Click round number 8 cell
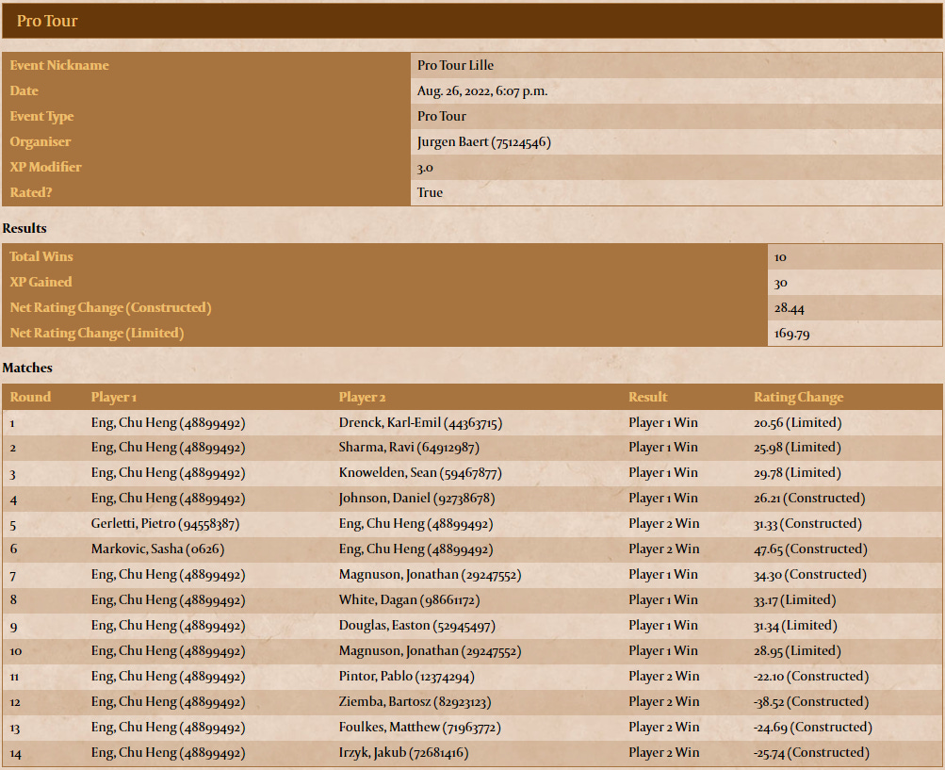Viewport: 945px width, 770px height. [x=13, y=600]
